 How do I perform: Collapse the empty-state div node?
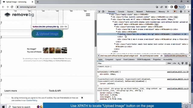tap(110, 14)
